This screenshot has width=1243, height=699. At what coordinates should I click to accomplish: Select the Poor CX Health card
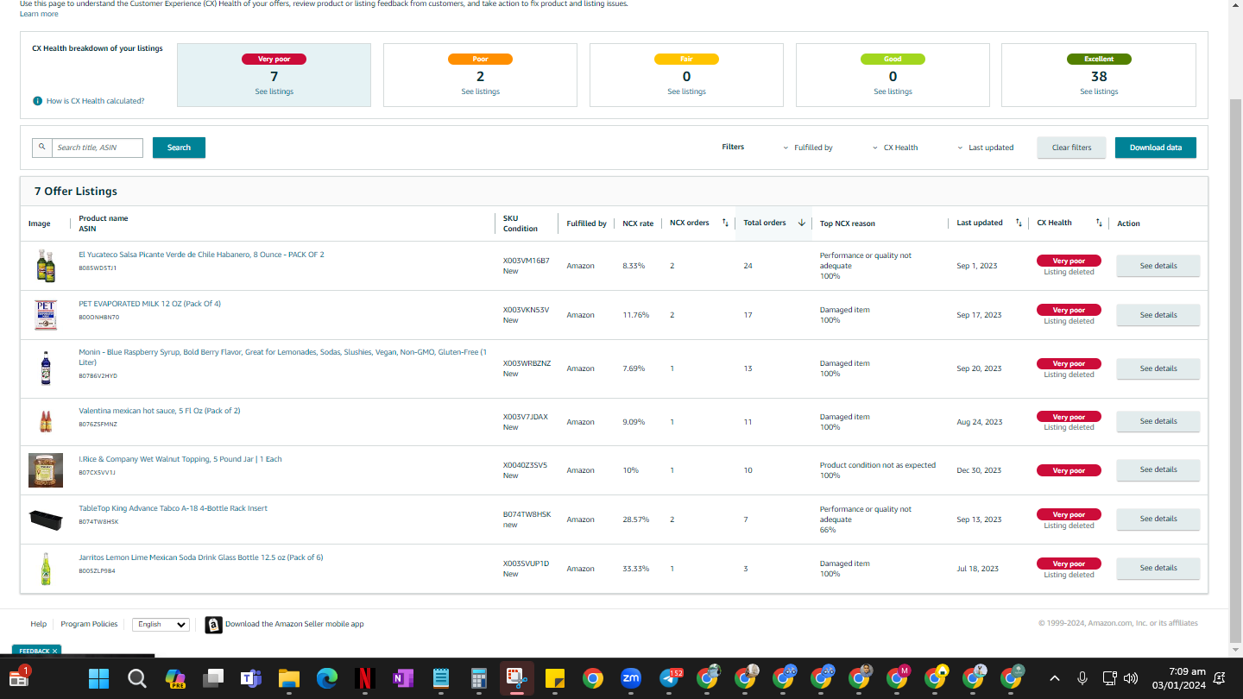[480, 75]
